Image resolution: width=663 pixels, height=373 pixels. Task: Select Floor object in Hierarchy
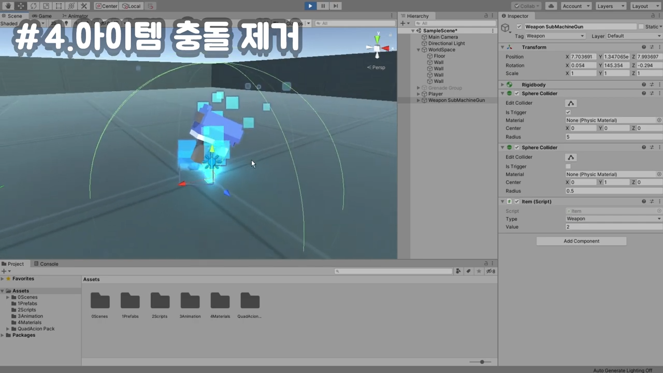[x=439, y=56]
